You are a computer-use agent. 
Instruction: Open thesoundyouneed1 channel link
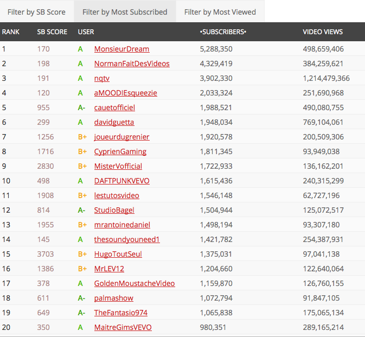click(127, 240)
